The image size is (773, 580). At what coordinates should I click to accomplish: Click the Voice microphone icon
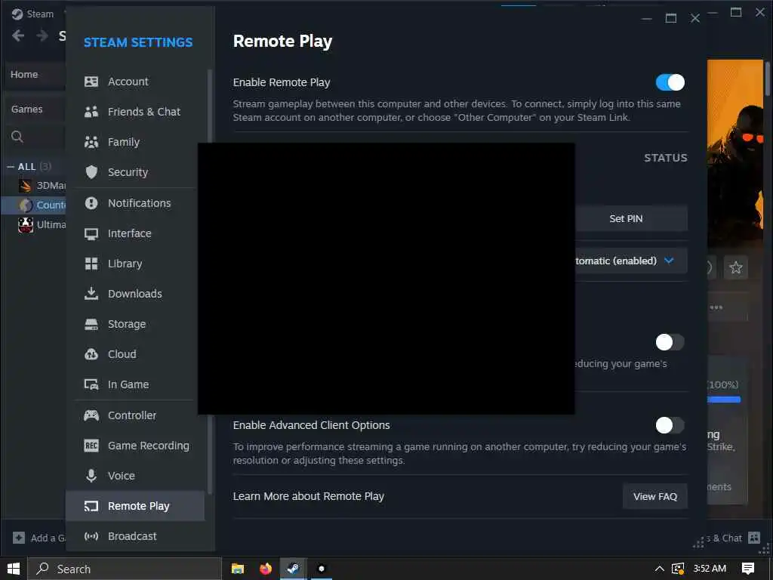(x=91, y=476)
